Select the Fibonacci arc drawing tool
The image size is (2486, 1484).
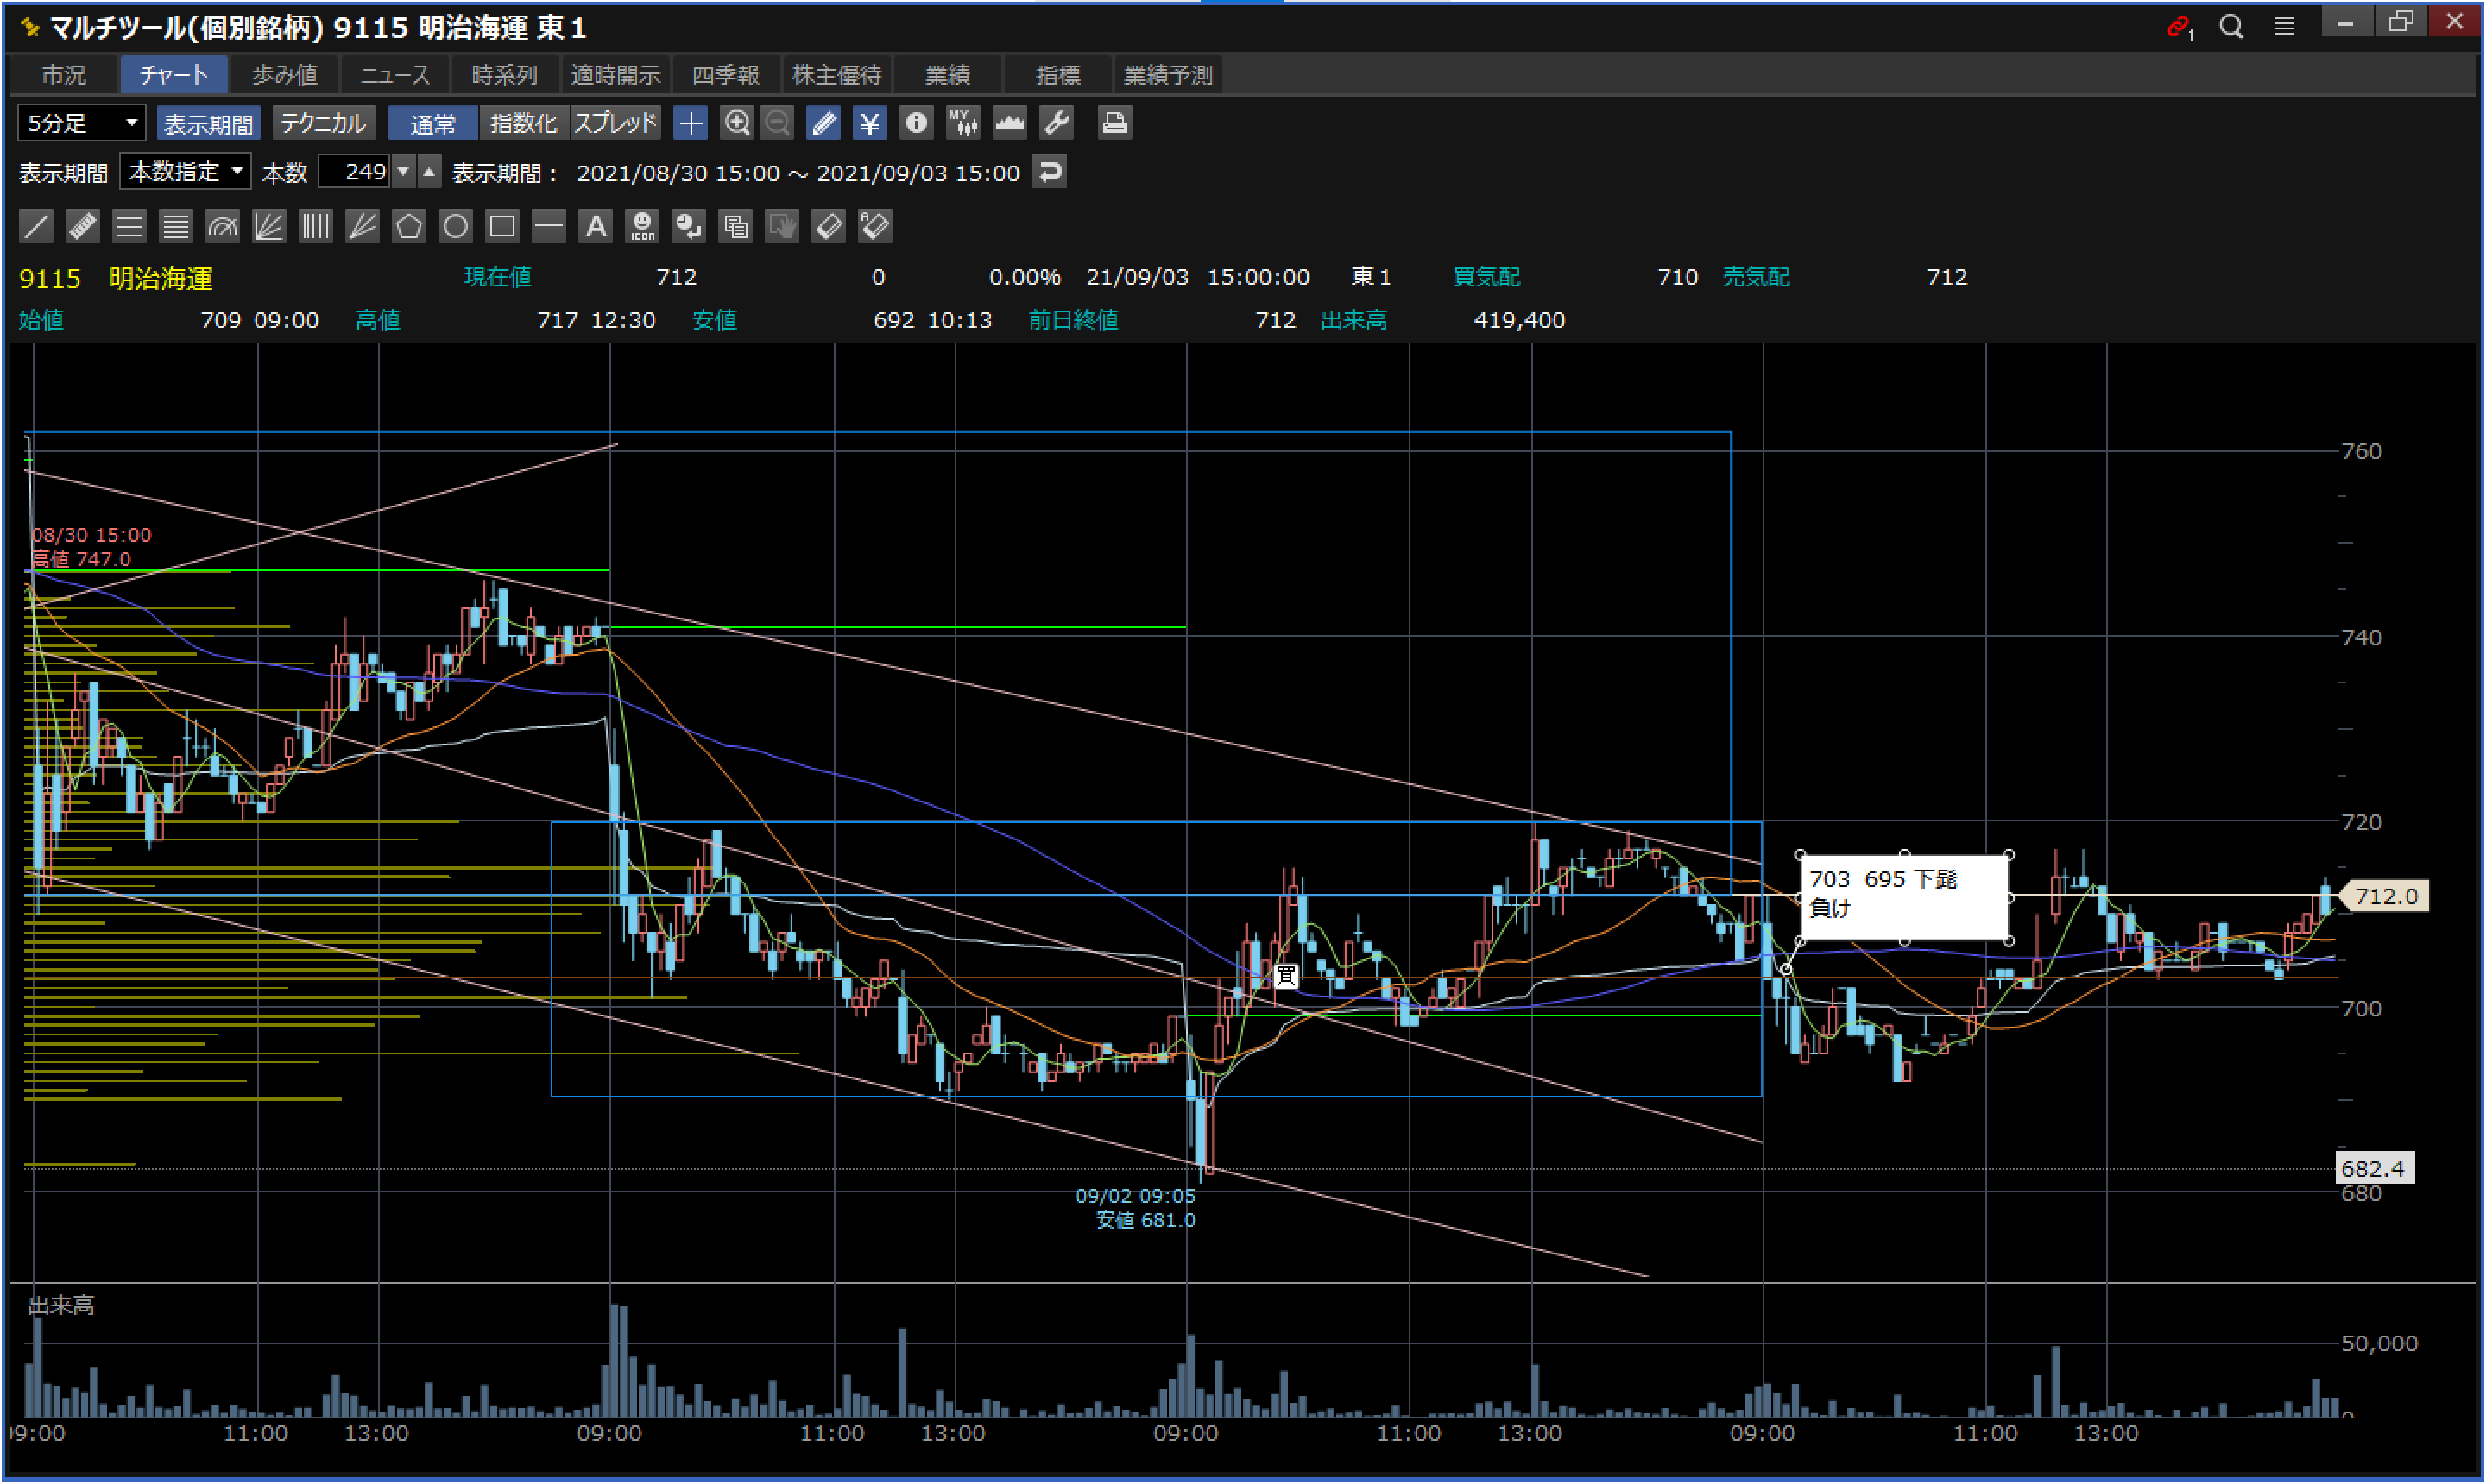coord(222,226)
